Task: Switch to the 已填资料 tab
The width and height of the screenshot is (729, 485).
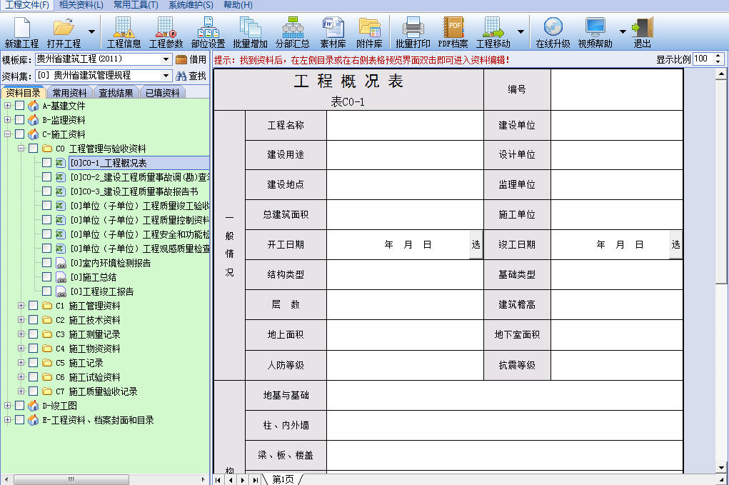Action: click(162, 93)
